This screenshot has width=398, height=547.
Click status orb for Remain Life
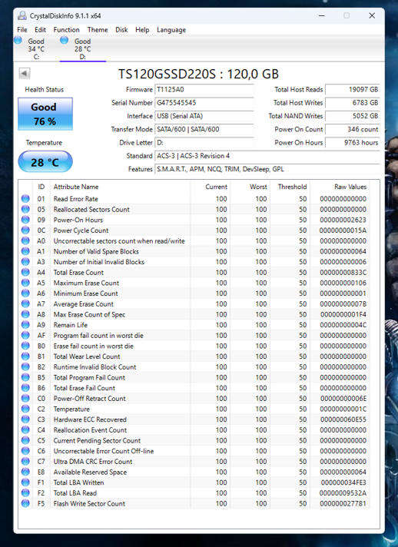pos(25,325)
